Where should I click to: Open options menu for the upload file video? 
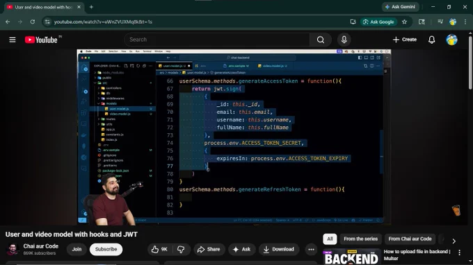click(459, 253)
